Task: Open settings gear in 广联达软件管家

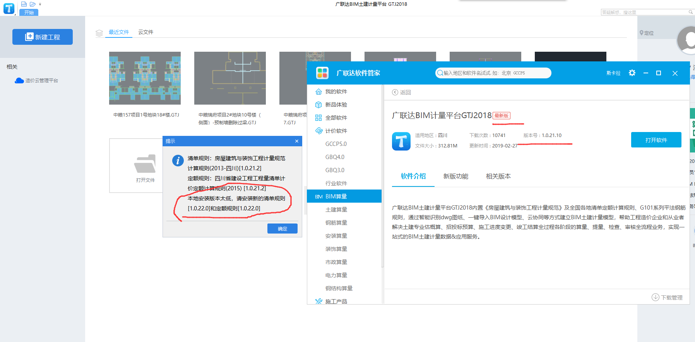Action: pos(632,73)
